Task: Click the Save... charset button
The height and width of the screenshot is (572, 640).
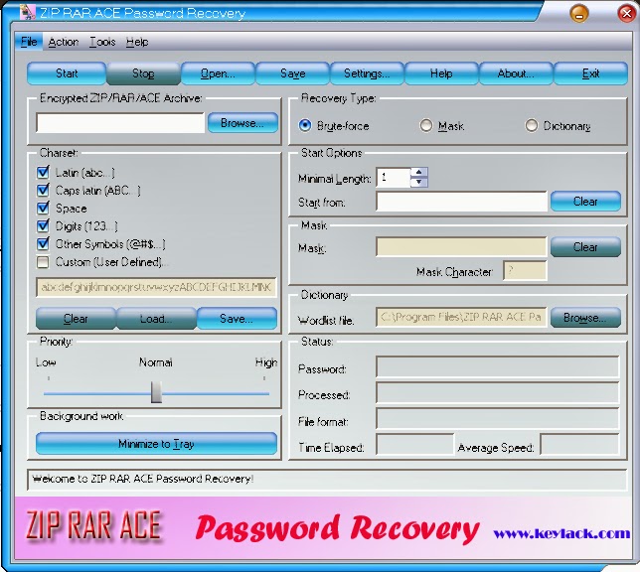Action: [x=237, y=318]
